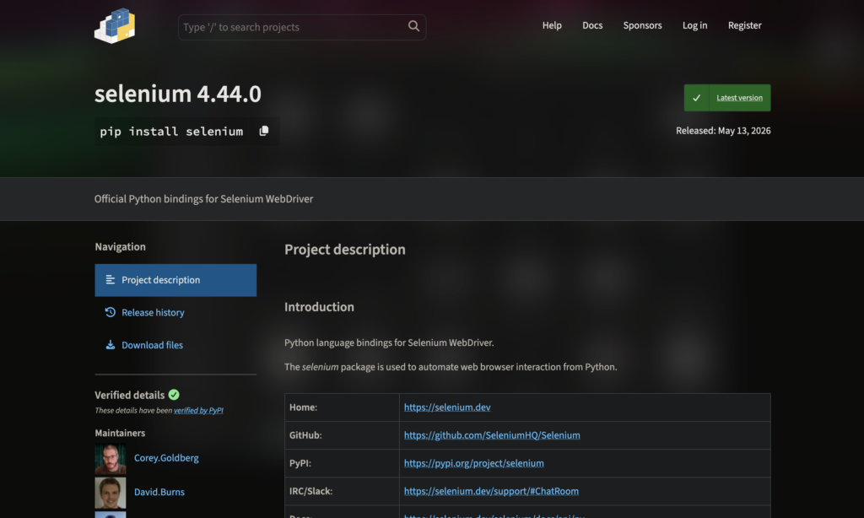The image size is (864, 518).
Task: Click the Latest version button
Action: (726, 98)
